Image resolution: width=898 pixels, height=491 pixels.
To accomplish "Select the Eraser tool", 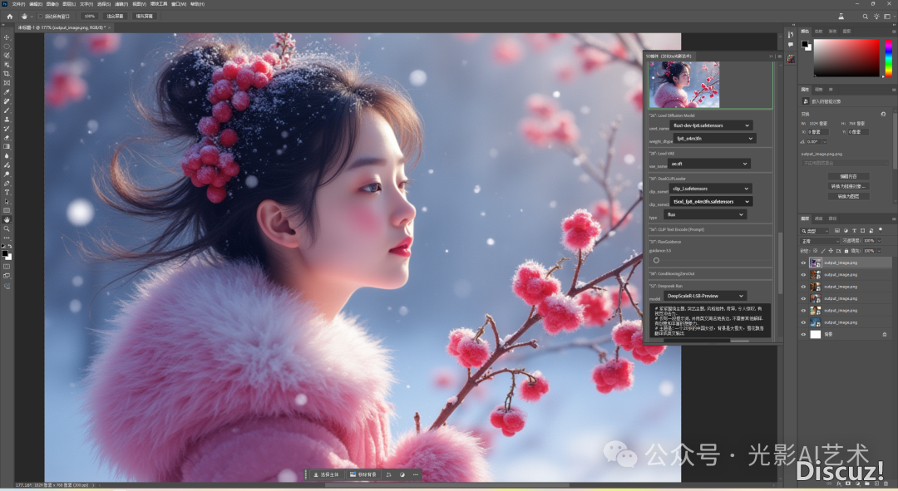I will [x=7, y=138].
